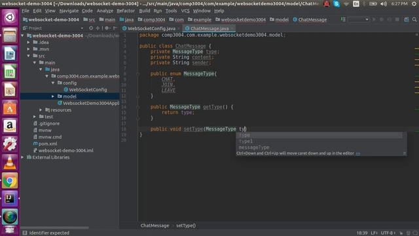Image resolution: width=419 pixels, height=236 pixels.
Task: Expand External Libraries node
Action: coord(22,157)
